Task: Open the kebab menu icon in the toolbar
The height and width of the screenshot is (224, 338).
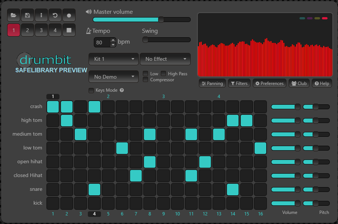Action: (x=41, y=15)
